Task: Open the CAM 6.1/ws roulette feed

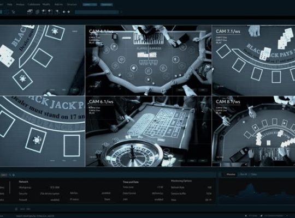Action: click(x=149, y=131)
